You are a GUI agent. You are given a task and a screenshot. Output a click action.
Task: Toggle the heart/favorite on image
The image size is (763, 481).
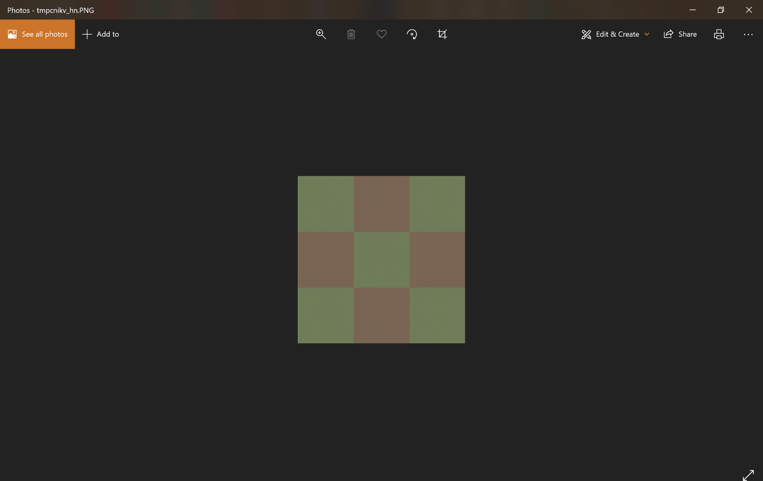(x=381, y=34)
